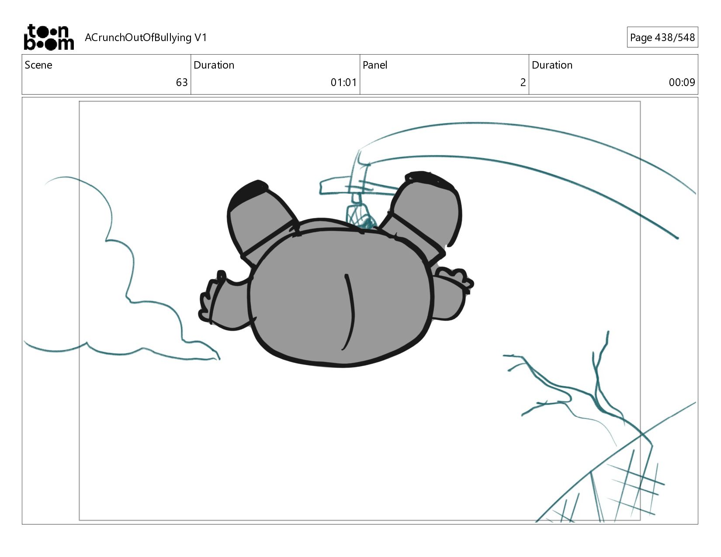This screenshot has width=721, height=557.
Task: Click the 'Panel' header label
Action: (x=375, y=65)
